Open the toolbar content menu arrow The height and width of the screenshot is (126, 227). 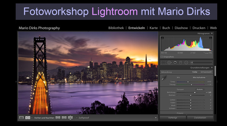[156, 118]
